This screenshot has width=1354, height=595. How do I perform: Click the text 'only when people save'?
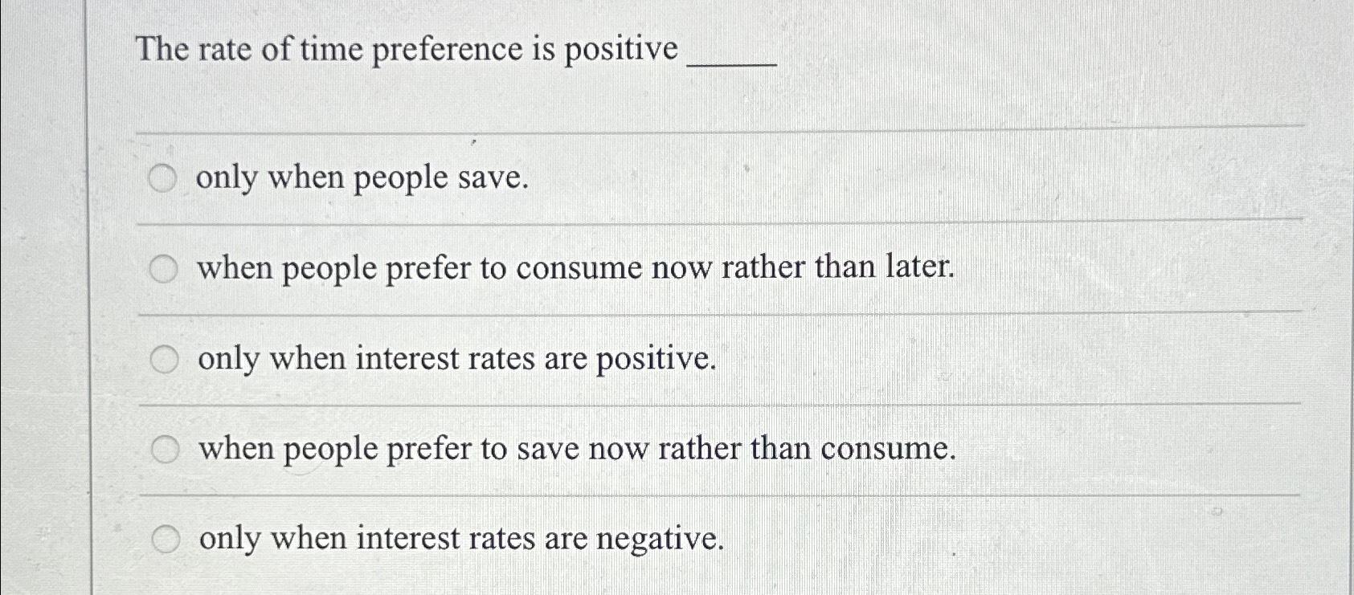point(362,178)
